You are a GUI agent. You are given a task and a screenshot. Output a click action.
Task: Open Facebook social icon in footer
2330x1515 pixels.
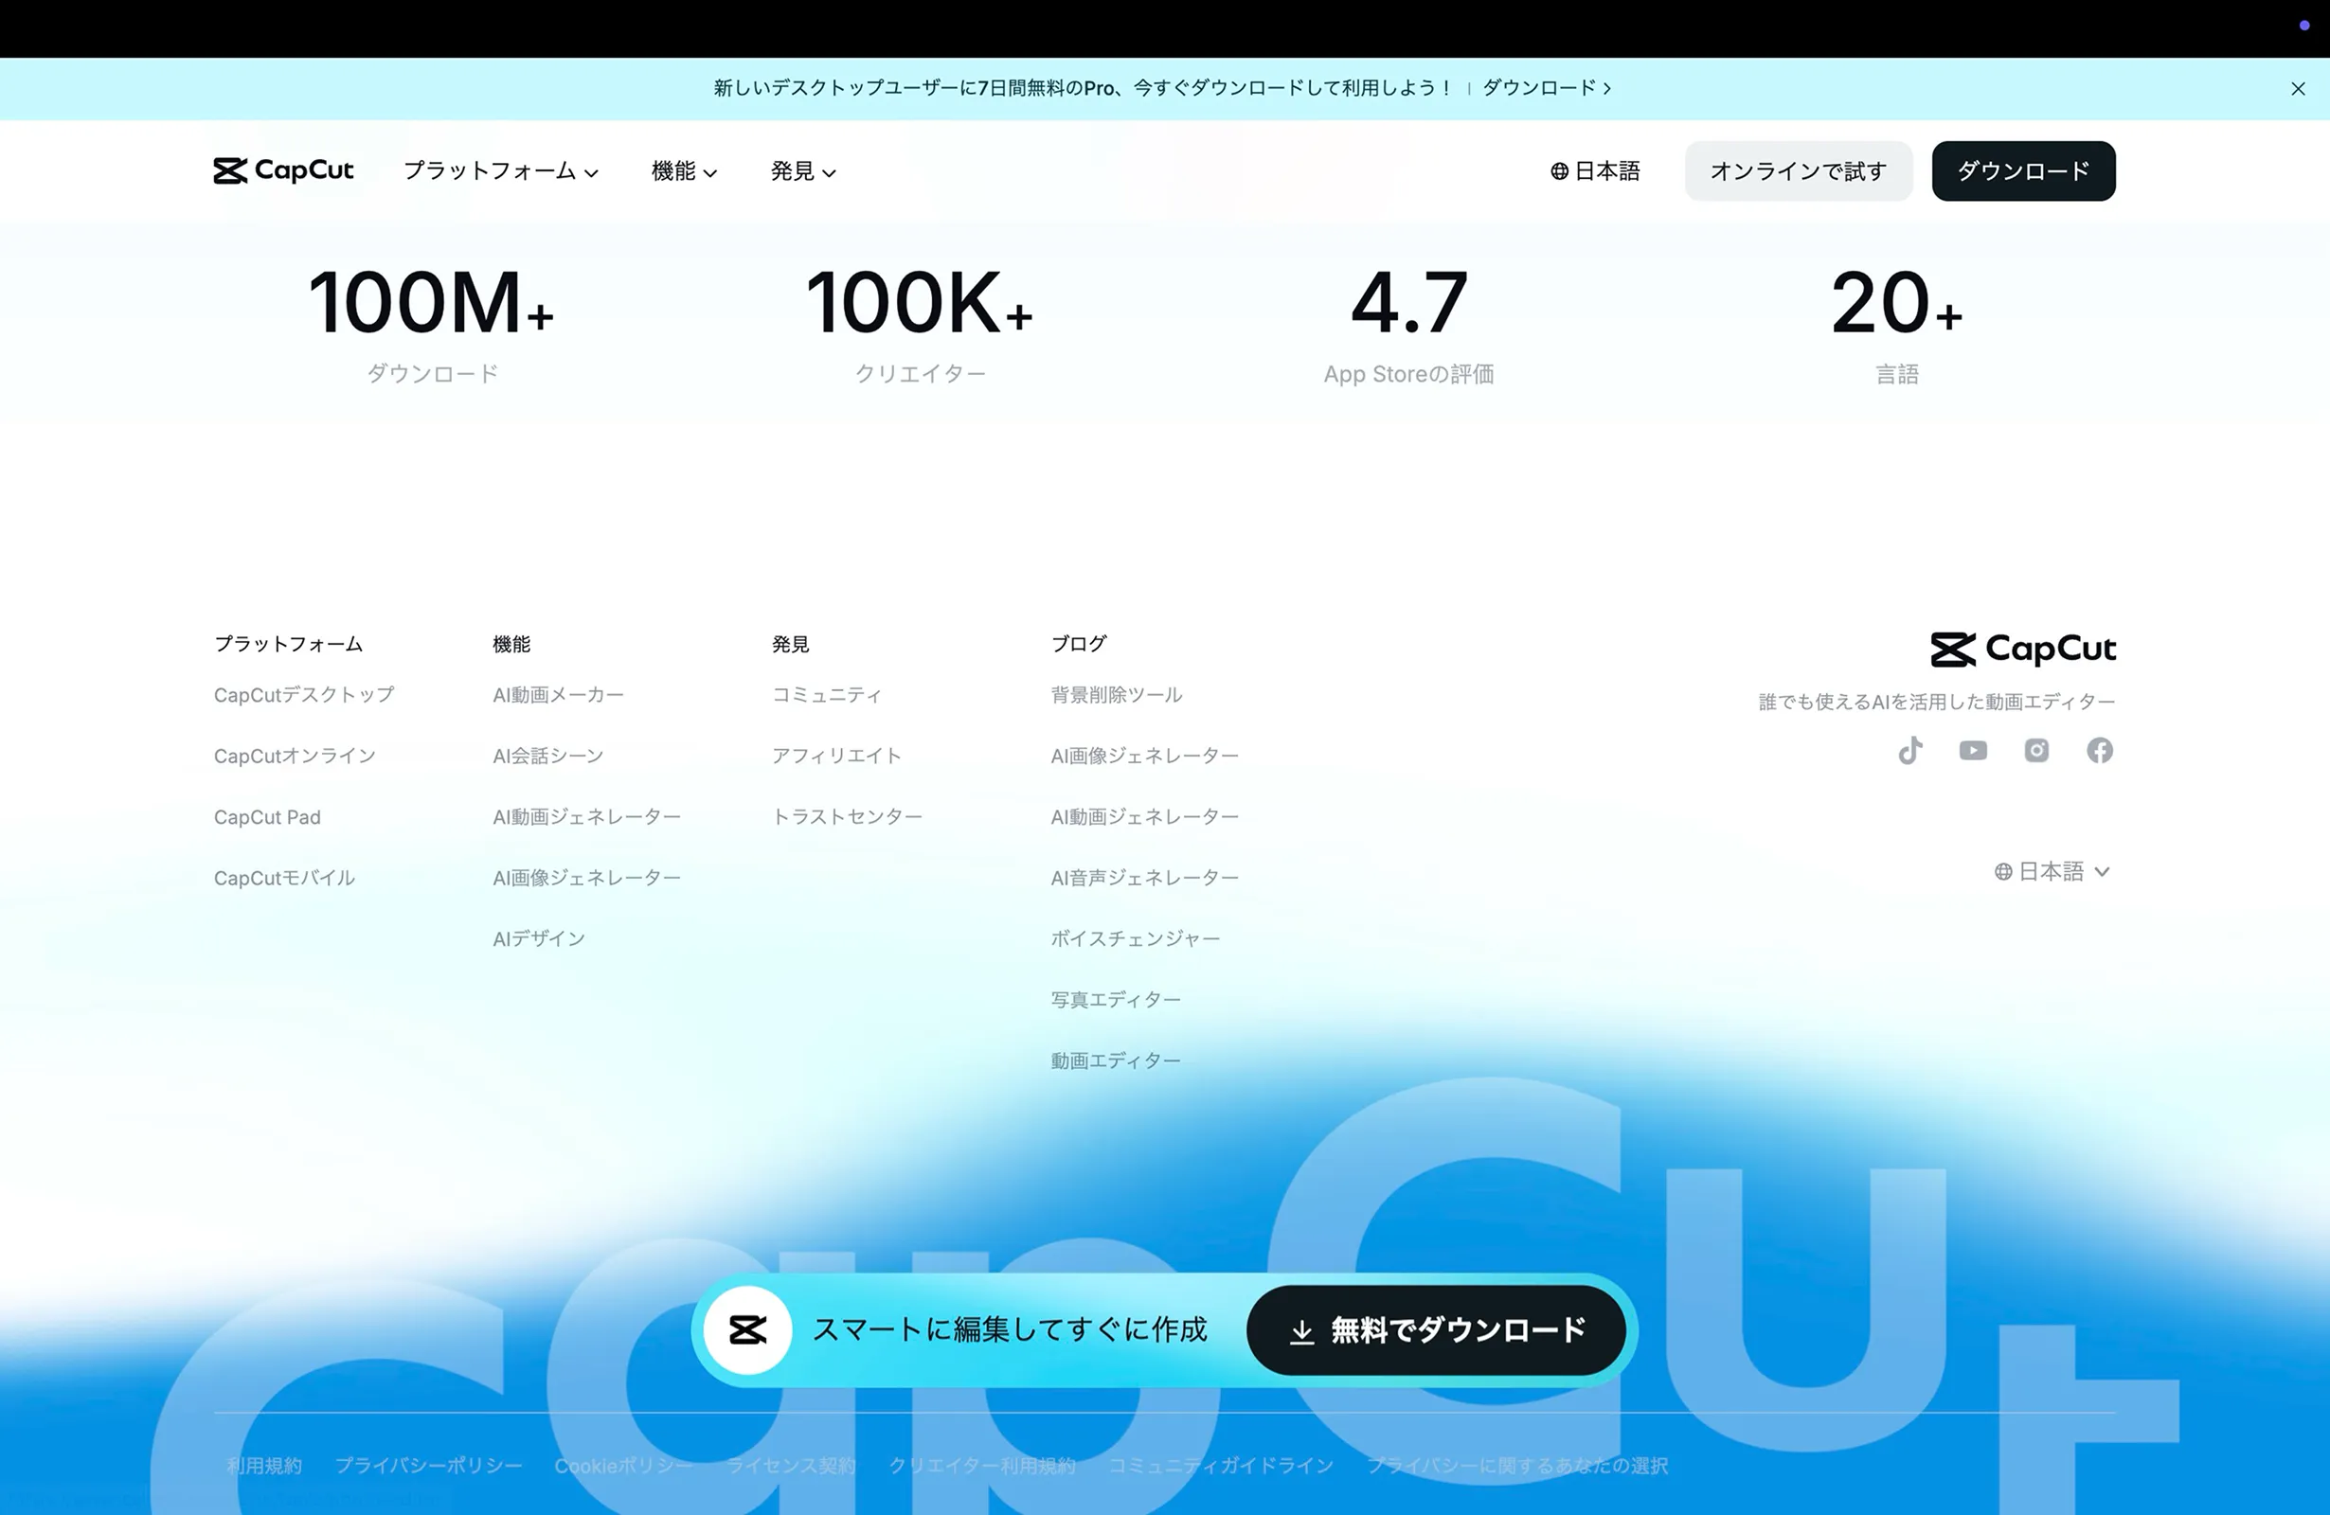(x=2099, y=751)
